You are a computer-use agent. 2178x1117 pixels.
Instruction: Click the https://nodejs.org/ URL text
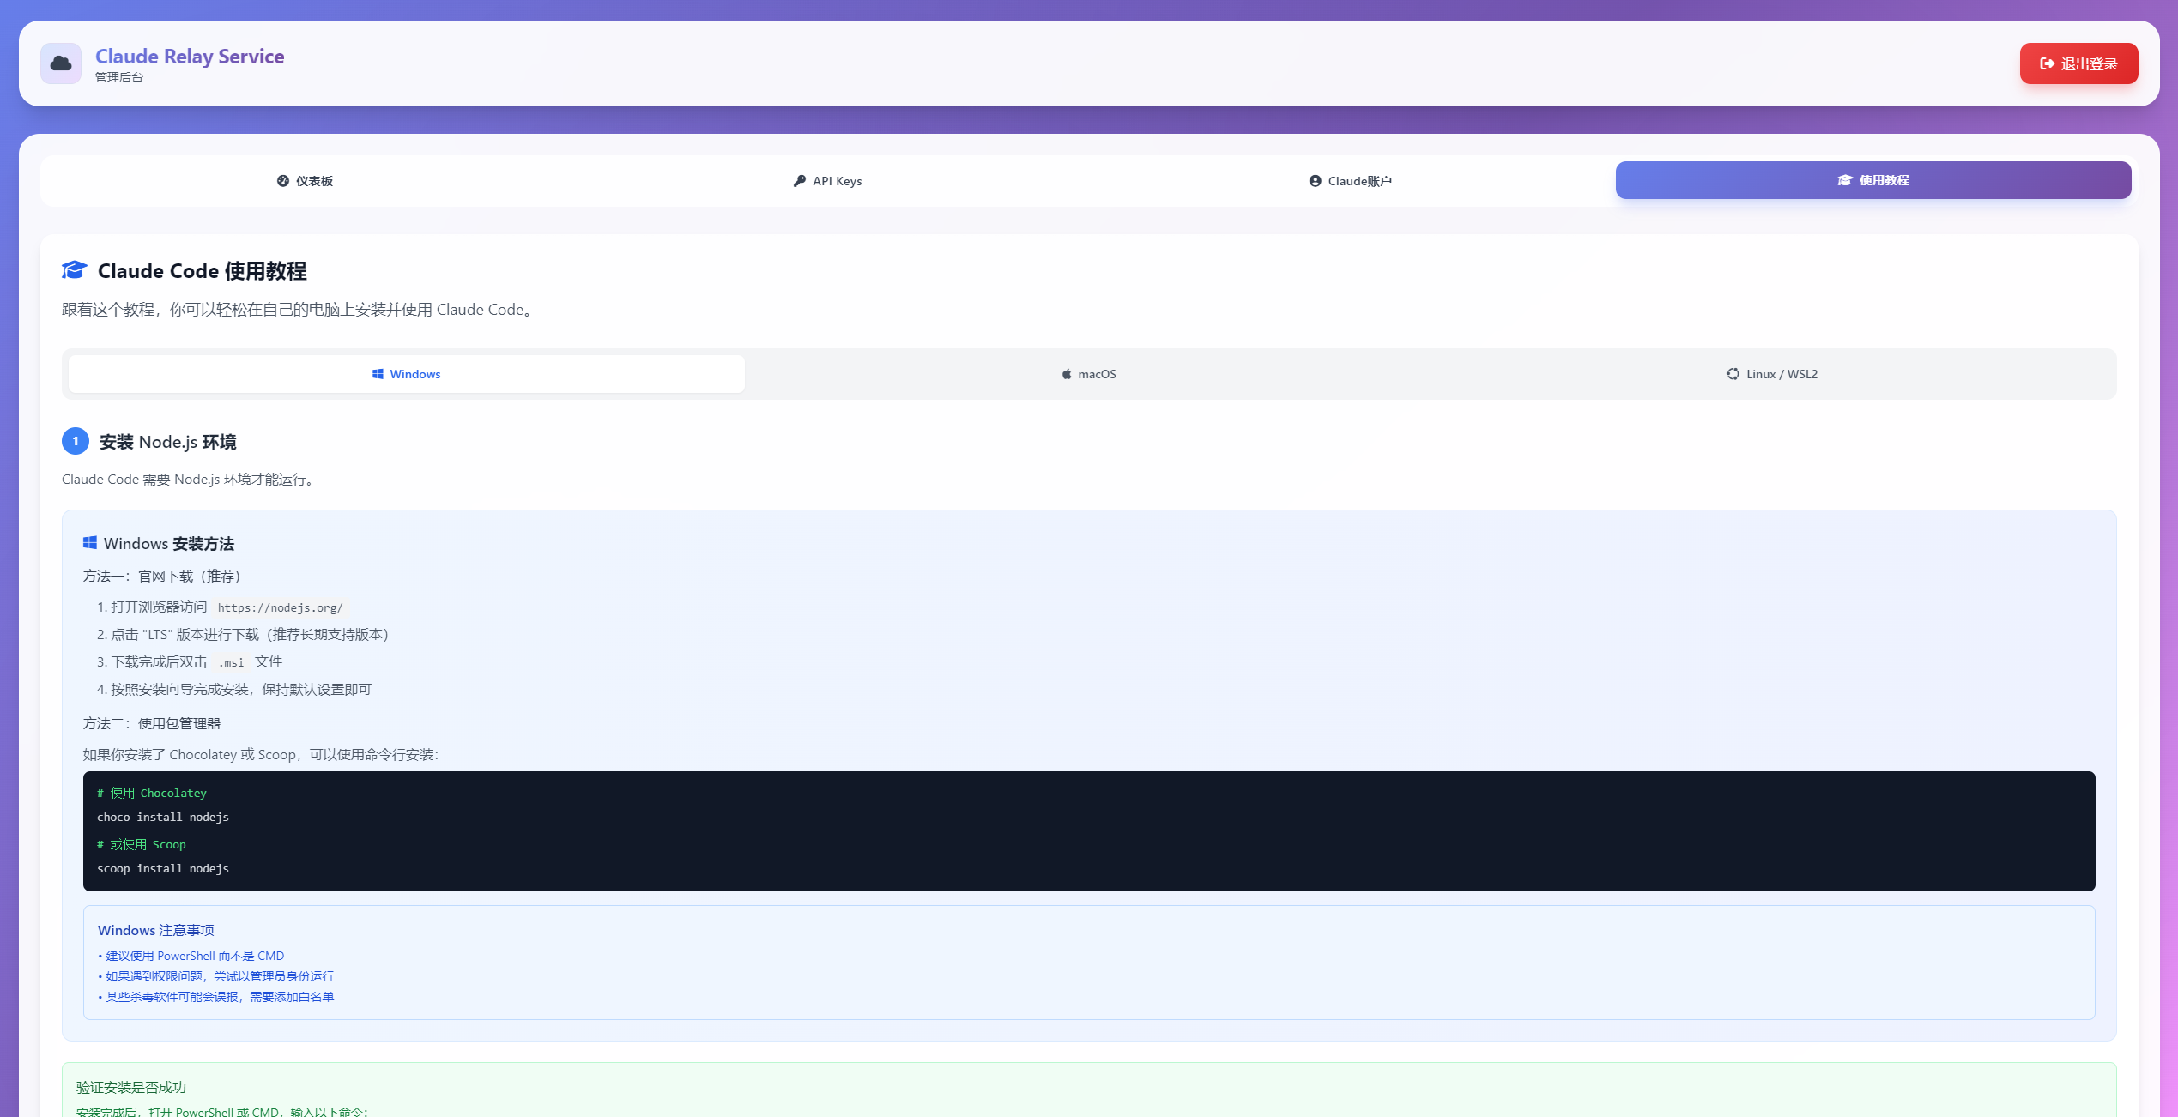(x=280, y=607)
